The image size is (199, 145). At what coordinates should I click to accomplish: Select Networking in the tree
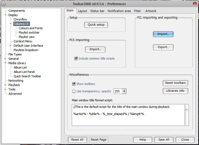[16, 81]
